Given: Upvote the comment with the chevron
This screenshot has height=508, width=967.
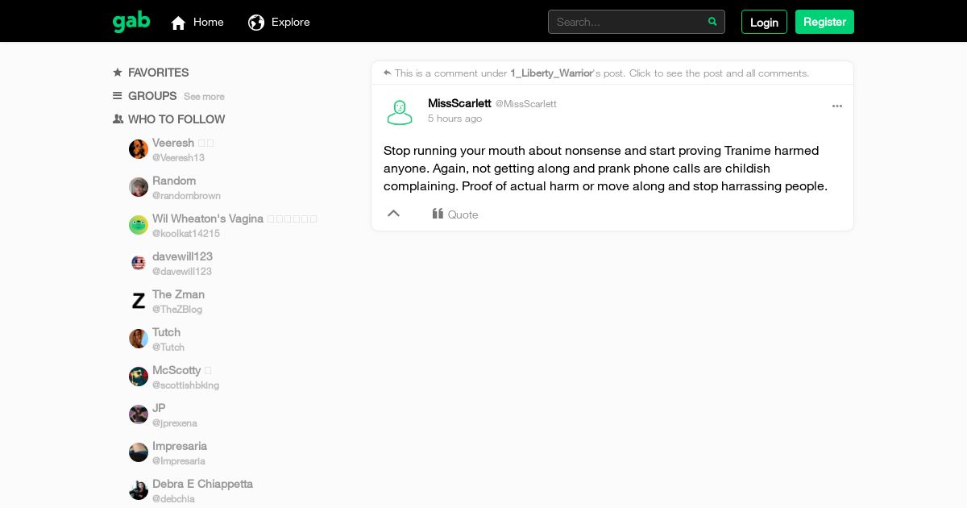Looking at the screenshot, I should [x=394, y=214].
